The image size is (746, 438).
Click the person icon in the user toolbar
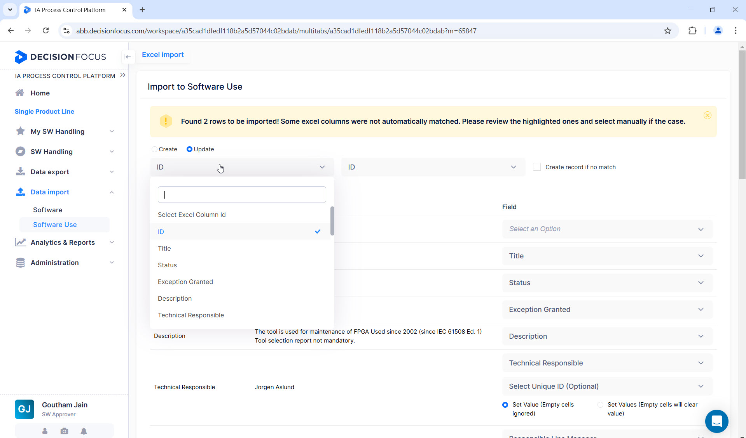(45, 431)
